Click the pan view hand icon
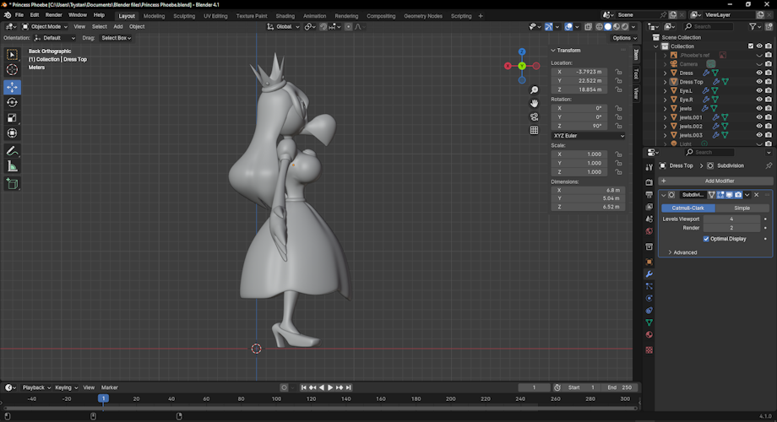This screenshot has width=777, height=422. point(534,104)
